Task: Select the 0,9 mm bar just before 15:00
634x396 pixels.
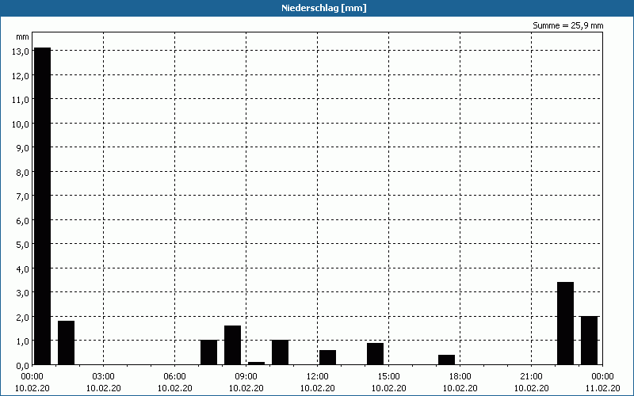Action: 375,353
